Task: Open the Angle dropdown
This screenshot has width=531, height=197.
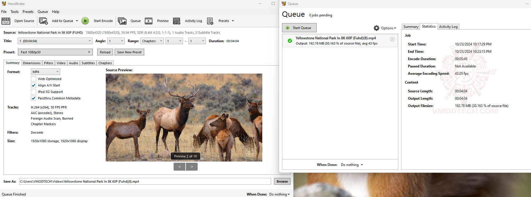Action: click(x=116, y=41)
